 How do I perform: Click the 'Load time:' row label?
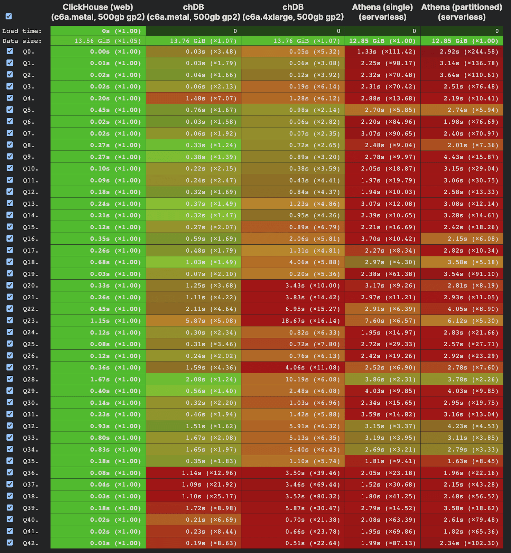(x=22, y=31)
